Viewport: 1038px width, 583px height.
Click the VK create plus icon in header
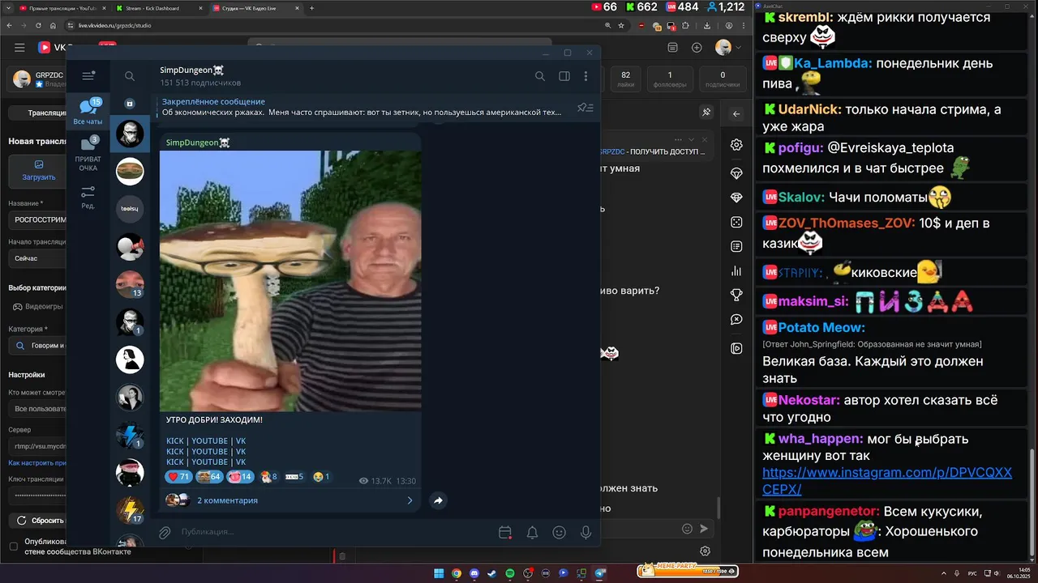[x=697, y=48]
